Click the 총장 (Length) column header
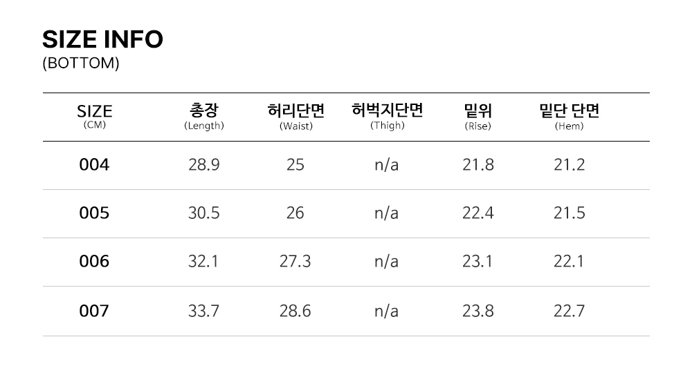Screen dimensions: 692x366 coord(204,115)
